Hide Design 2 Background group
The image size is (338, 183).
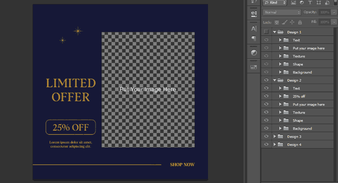point(266,128)
